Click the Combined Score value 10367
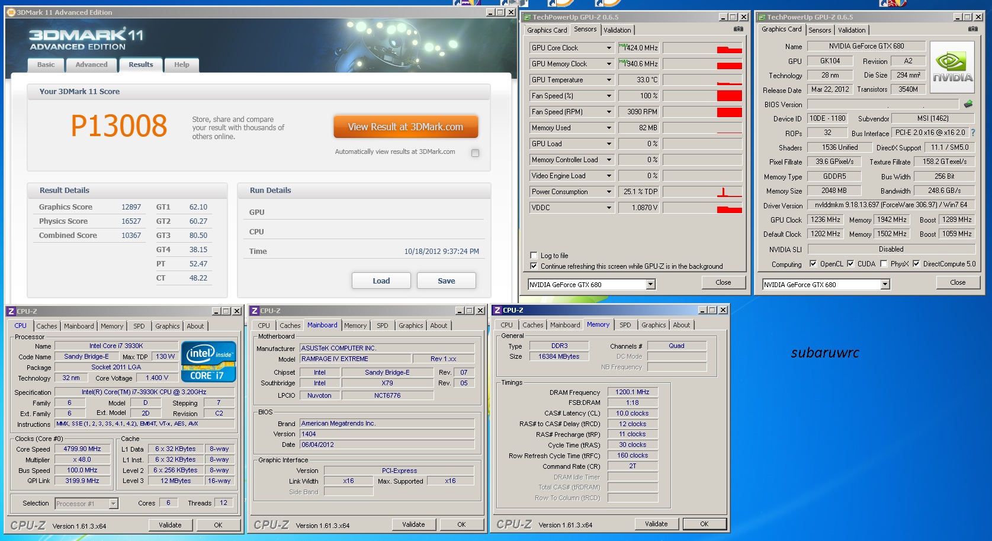Viewport: 992px width, 541px height. (131, 236)
